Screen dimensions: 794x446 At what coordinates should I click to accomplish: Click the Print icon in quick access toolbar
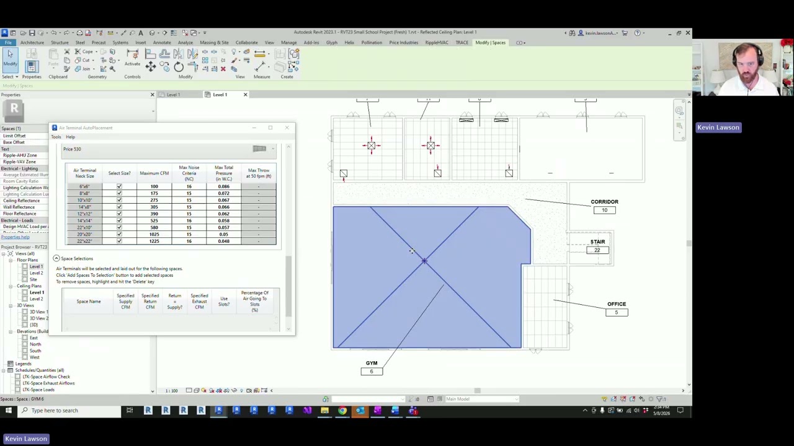(79, 33)
